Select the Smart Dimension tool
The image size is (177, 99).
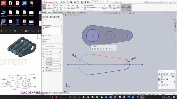tap(49, 7)
